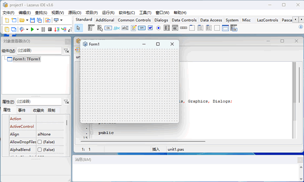Pick the TGroupBox component icon
304x182 pixels.
(192, 28)
